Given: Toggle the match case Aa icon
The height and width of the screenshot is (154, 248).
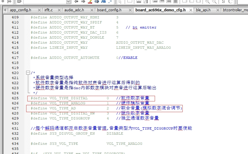Looking at the screenshot, I should (x=104, y=1).
